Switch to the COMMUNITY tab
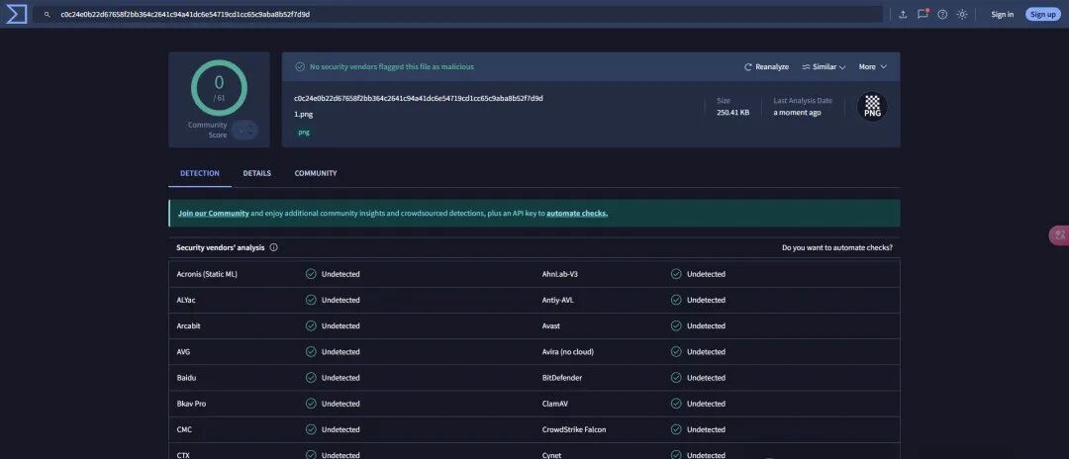Viewport: 1069px width, 459px height. click(x=316, y=174)
